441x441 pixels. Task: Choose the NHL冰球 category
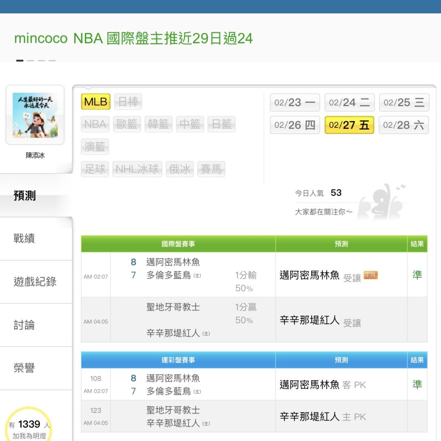click(137, 169)
